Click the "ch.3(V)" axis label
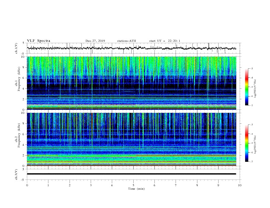The height and width of the screenshot is (208, 270). (x=16, y=174)
